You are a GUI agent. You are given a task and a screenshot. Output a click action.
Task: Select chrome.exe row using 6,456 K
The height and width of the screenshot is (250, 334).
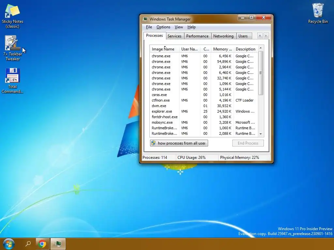(204, 56)
